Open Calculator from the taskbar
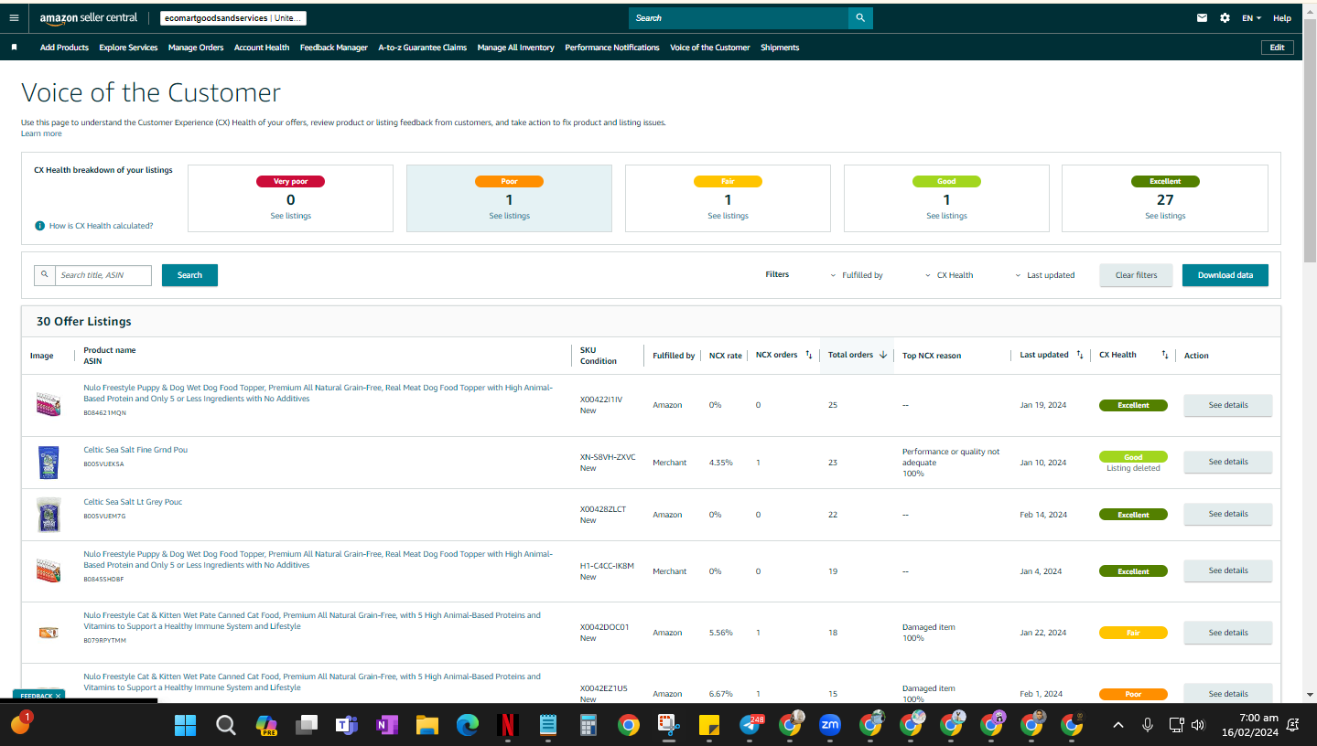 (x=588, y=725)
